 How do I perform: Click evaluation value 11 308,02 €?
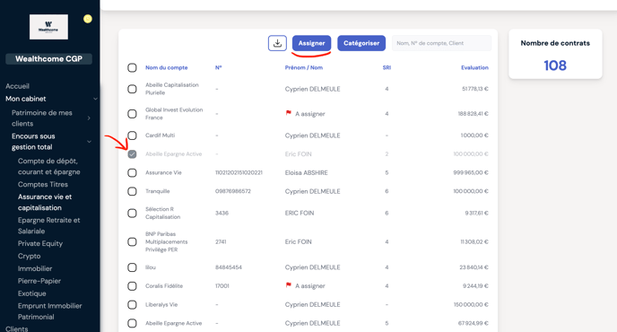point(474,241)
